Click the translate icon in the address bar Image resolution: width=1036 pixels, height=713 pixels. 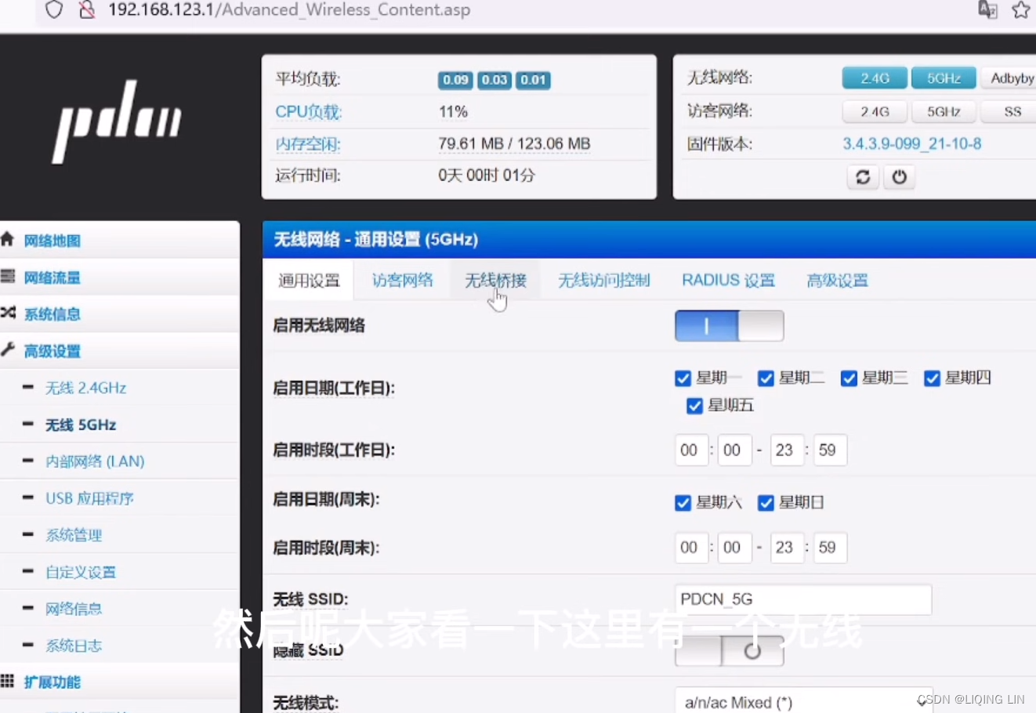pos(987,10)
